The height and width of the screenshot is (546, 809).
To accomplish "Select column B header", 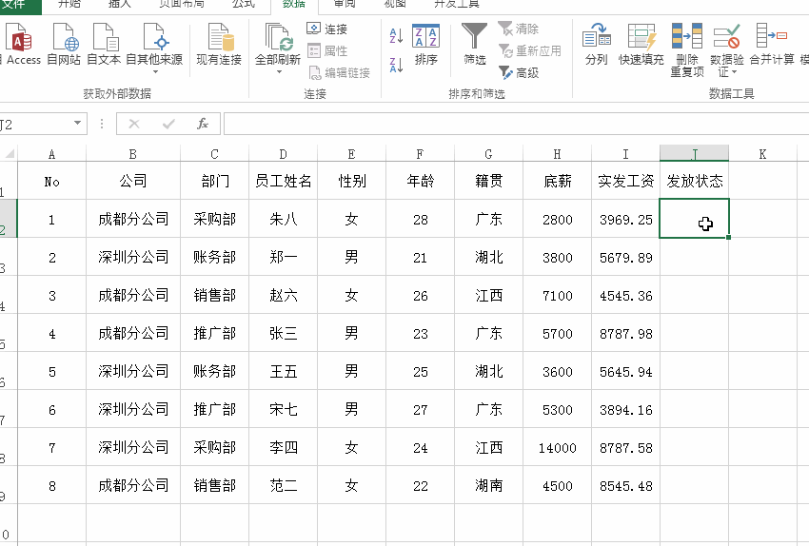I will [x=133, y=154].
